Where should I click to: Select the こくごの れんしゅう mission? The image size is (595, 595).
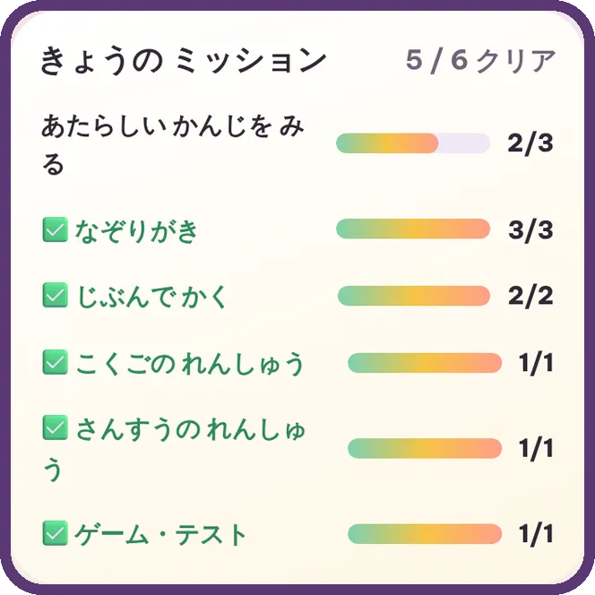(189, 363)
